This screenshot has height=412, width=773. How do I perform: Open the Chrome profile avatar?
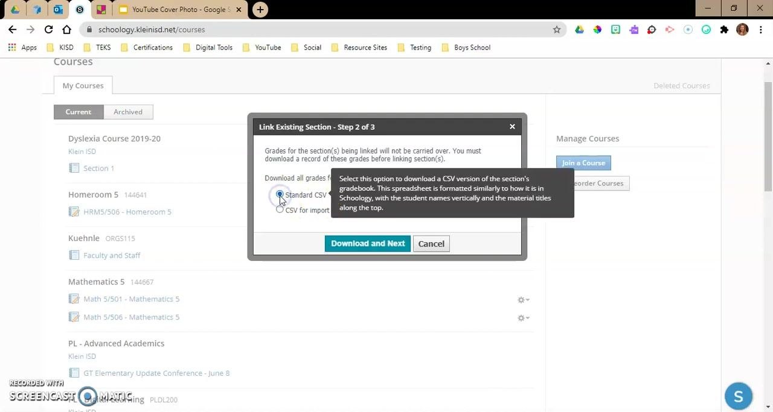coord(742,29)
